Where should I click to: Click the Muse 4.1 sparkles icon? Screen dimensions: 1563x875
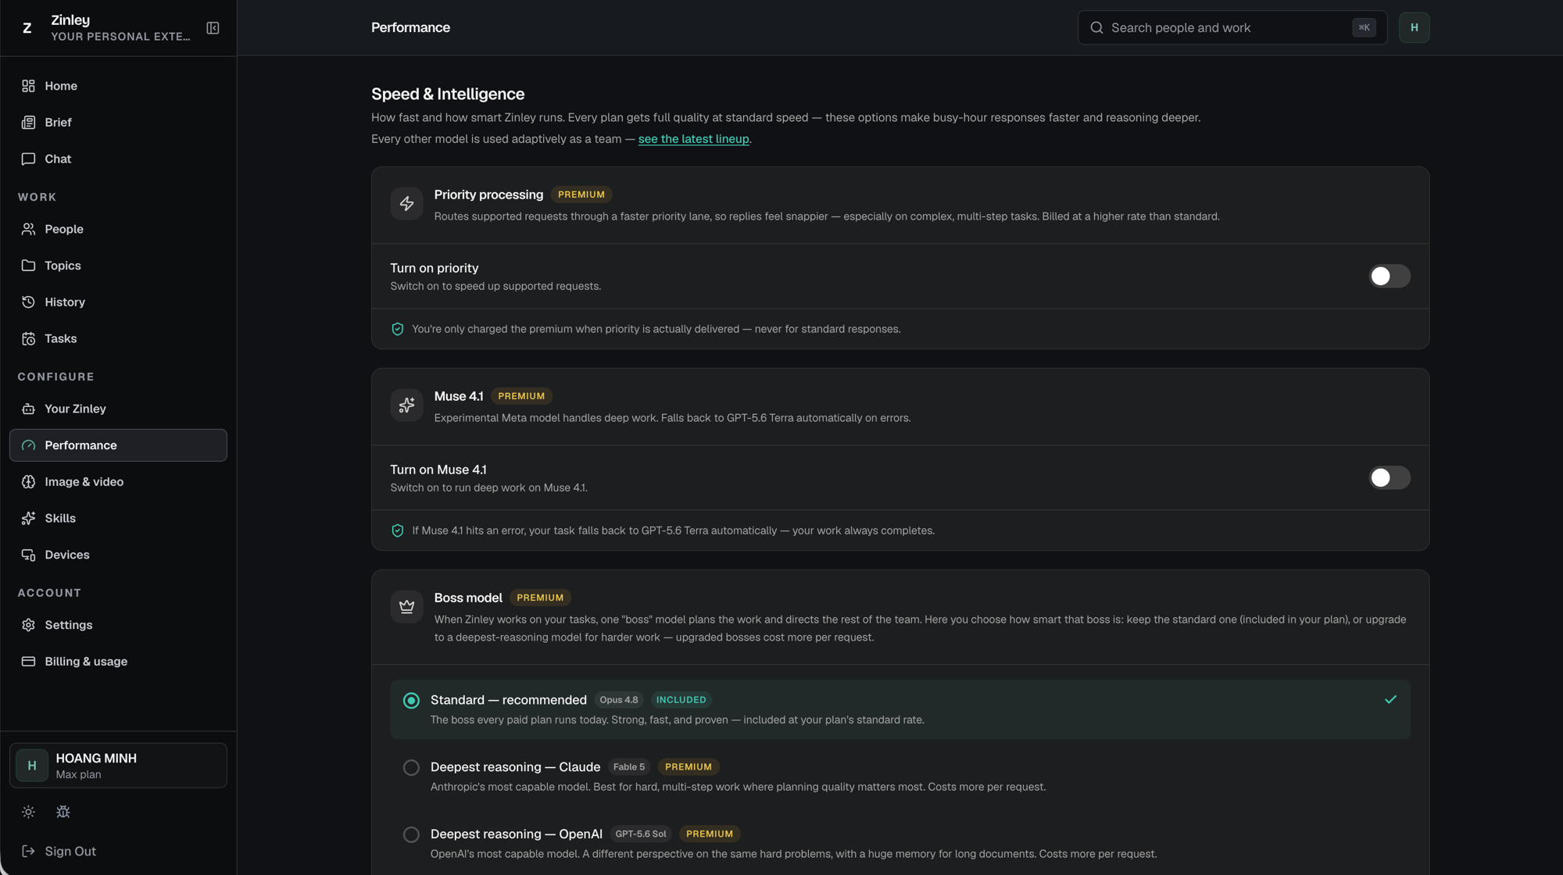pos(406,405)
